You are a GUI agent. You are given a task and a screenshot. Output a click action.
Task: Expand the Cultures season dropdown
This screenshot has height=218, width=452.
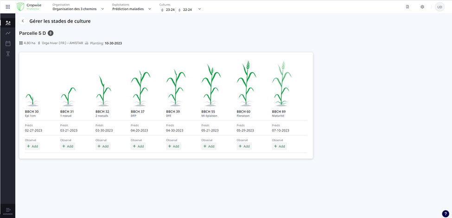[199, 9]
